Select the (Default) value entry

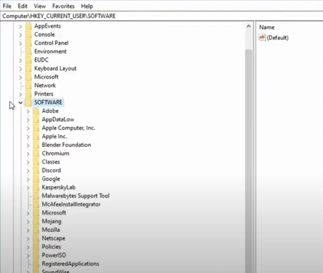click(x=278, y=38)
